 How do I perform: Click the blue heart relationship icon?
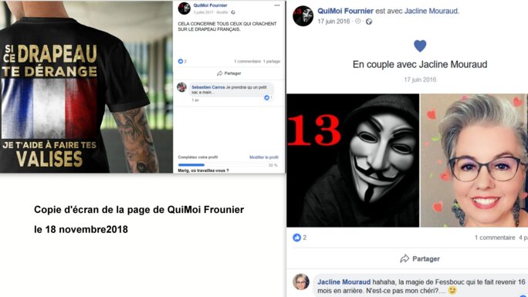click(420, 46)
